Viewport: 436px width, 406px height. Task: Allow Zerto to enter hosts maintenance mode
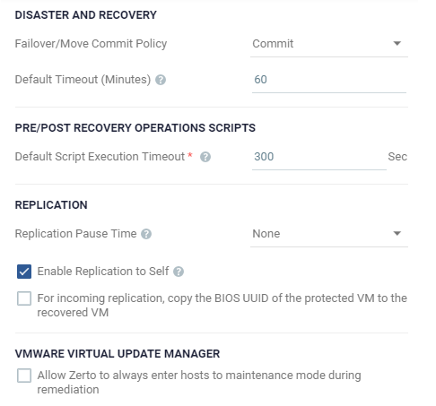pos(24,376)
